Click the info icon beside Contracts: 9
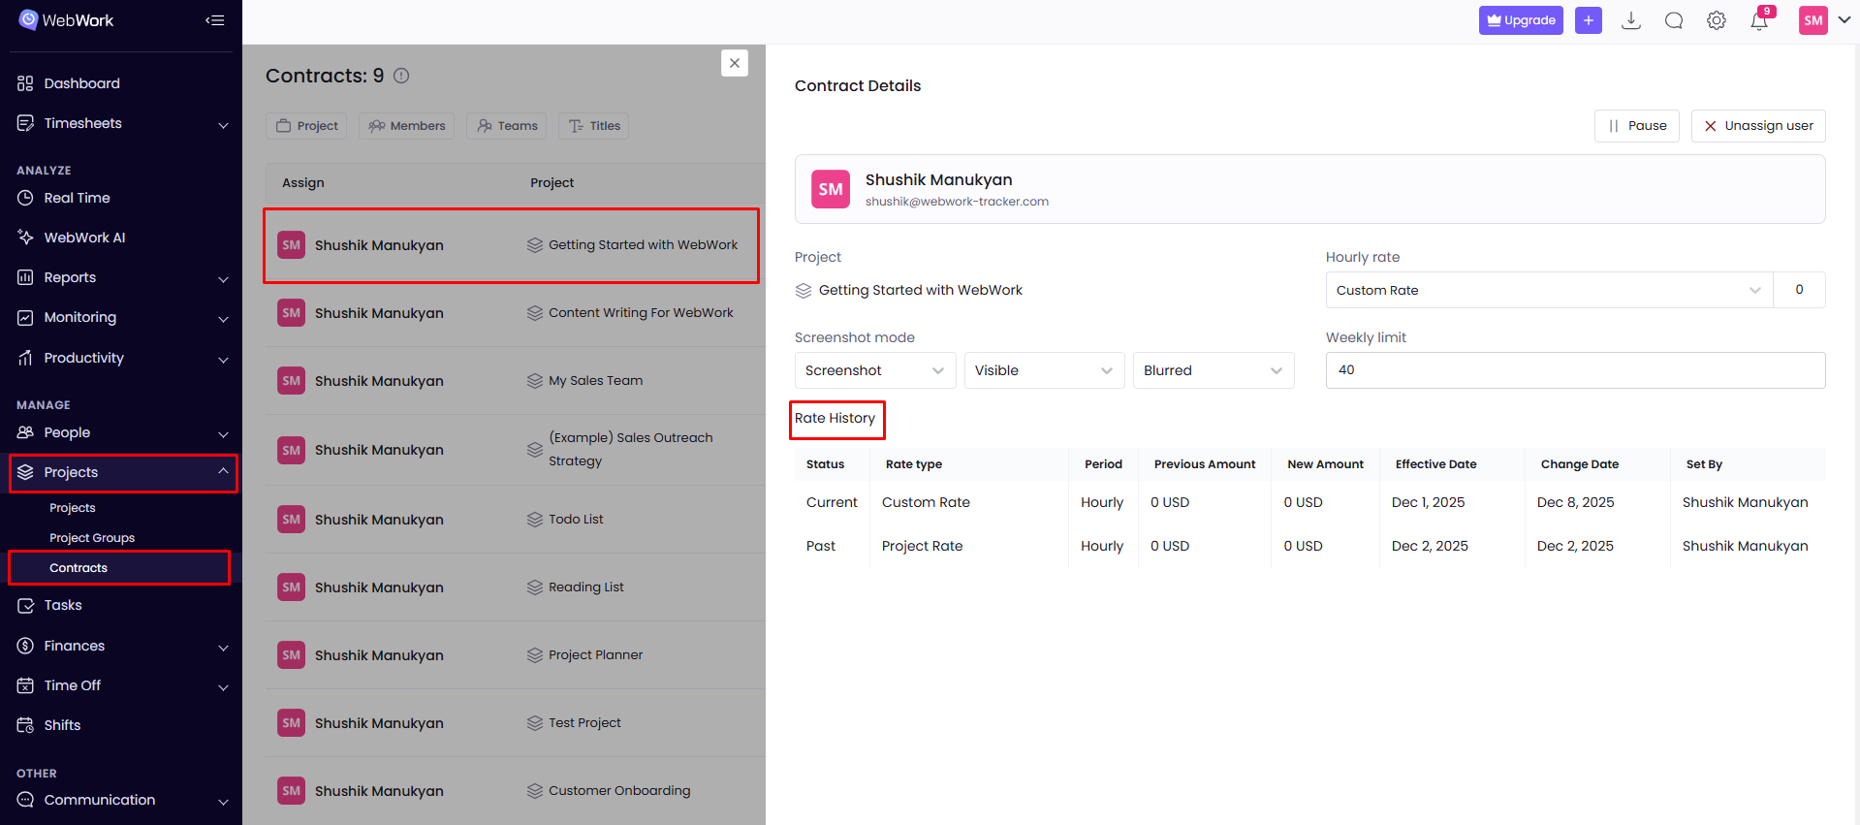This screenshot has height=825, width=1860. pos(401,76)
